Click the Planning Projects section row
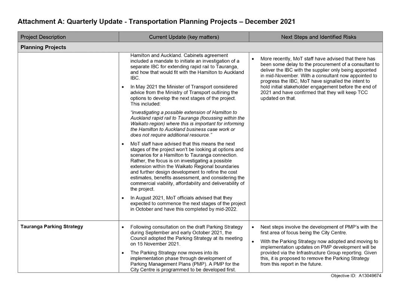 click(200, 47)
